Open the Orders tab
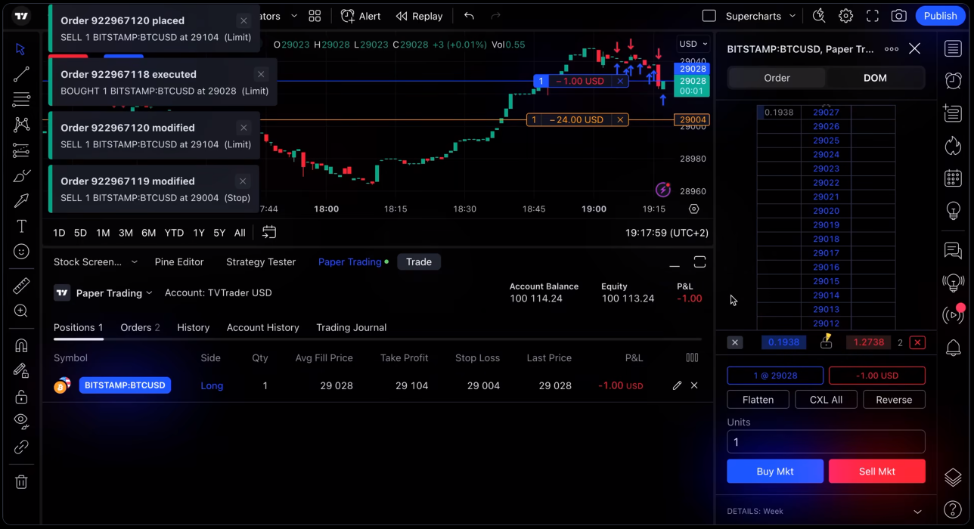 140,327
